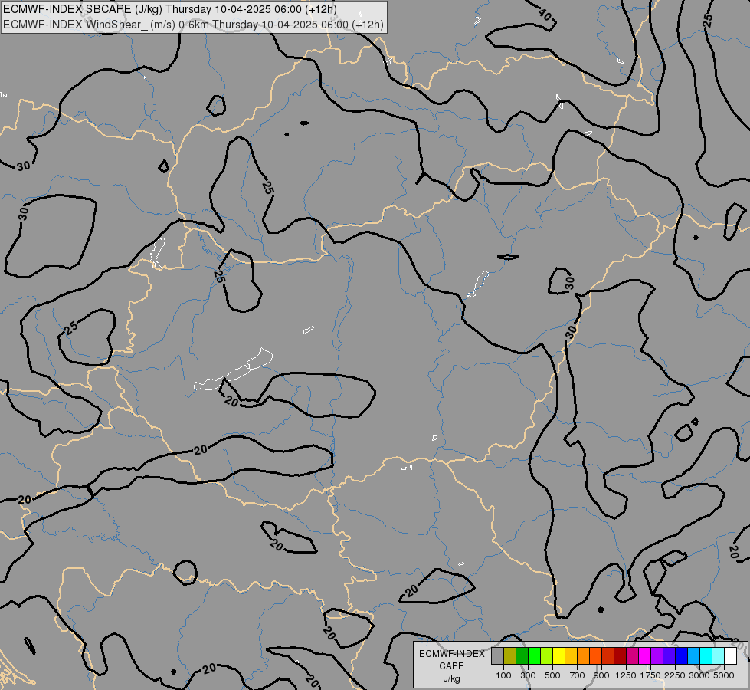Screen dimensions: 750x690
Task: Click the bright green legend swatch
Action: (534, 656)
